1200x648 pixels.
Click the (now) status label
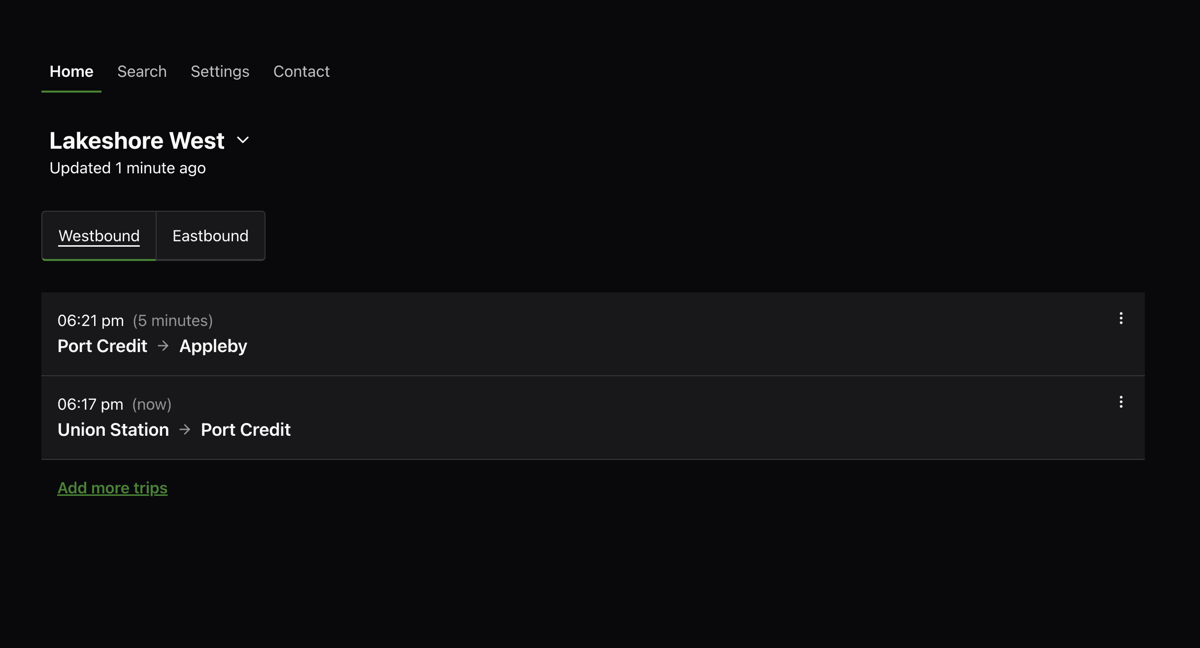pos(152,404)
